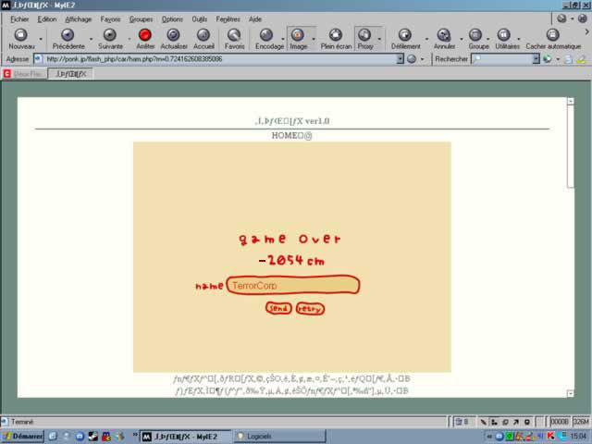Viewport: 592px width, 444px height.
Task: Click the TerrorCorp name input field
Action: 291,286
